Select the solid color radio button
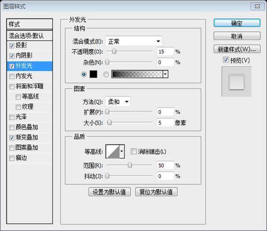Viewport: 267px width, 231px height. [x=83, y=74]
